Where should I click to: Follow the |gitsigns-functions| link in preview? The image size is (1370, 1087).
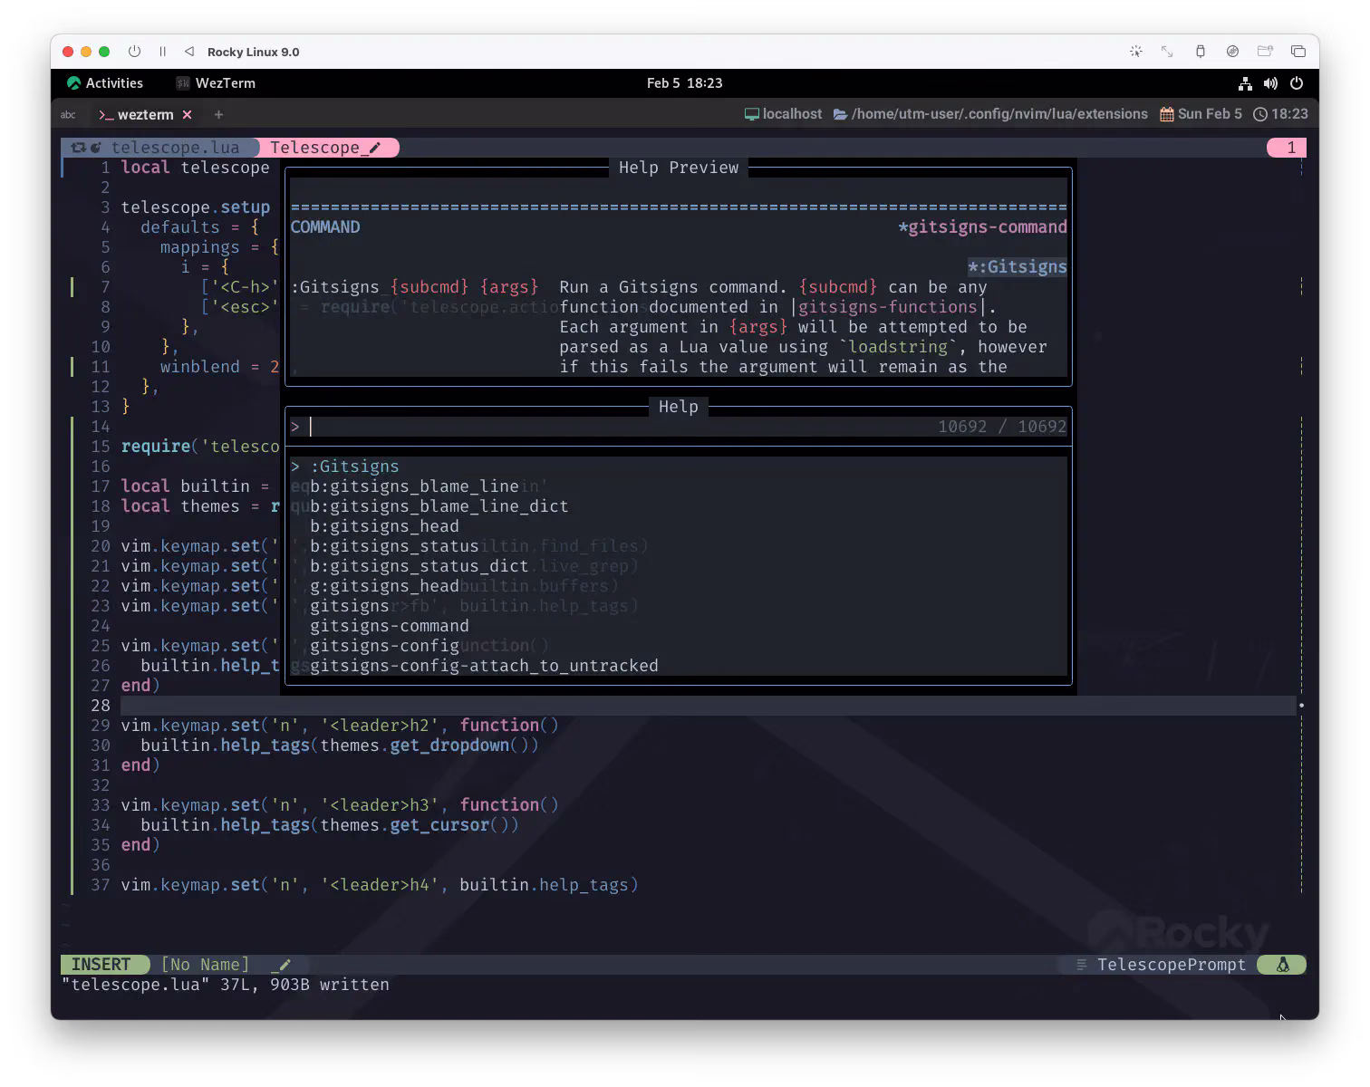887,307
